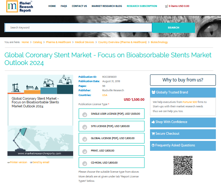Click the Printer version link
Viewport: 221px width, 184px height.
point(18,162)
